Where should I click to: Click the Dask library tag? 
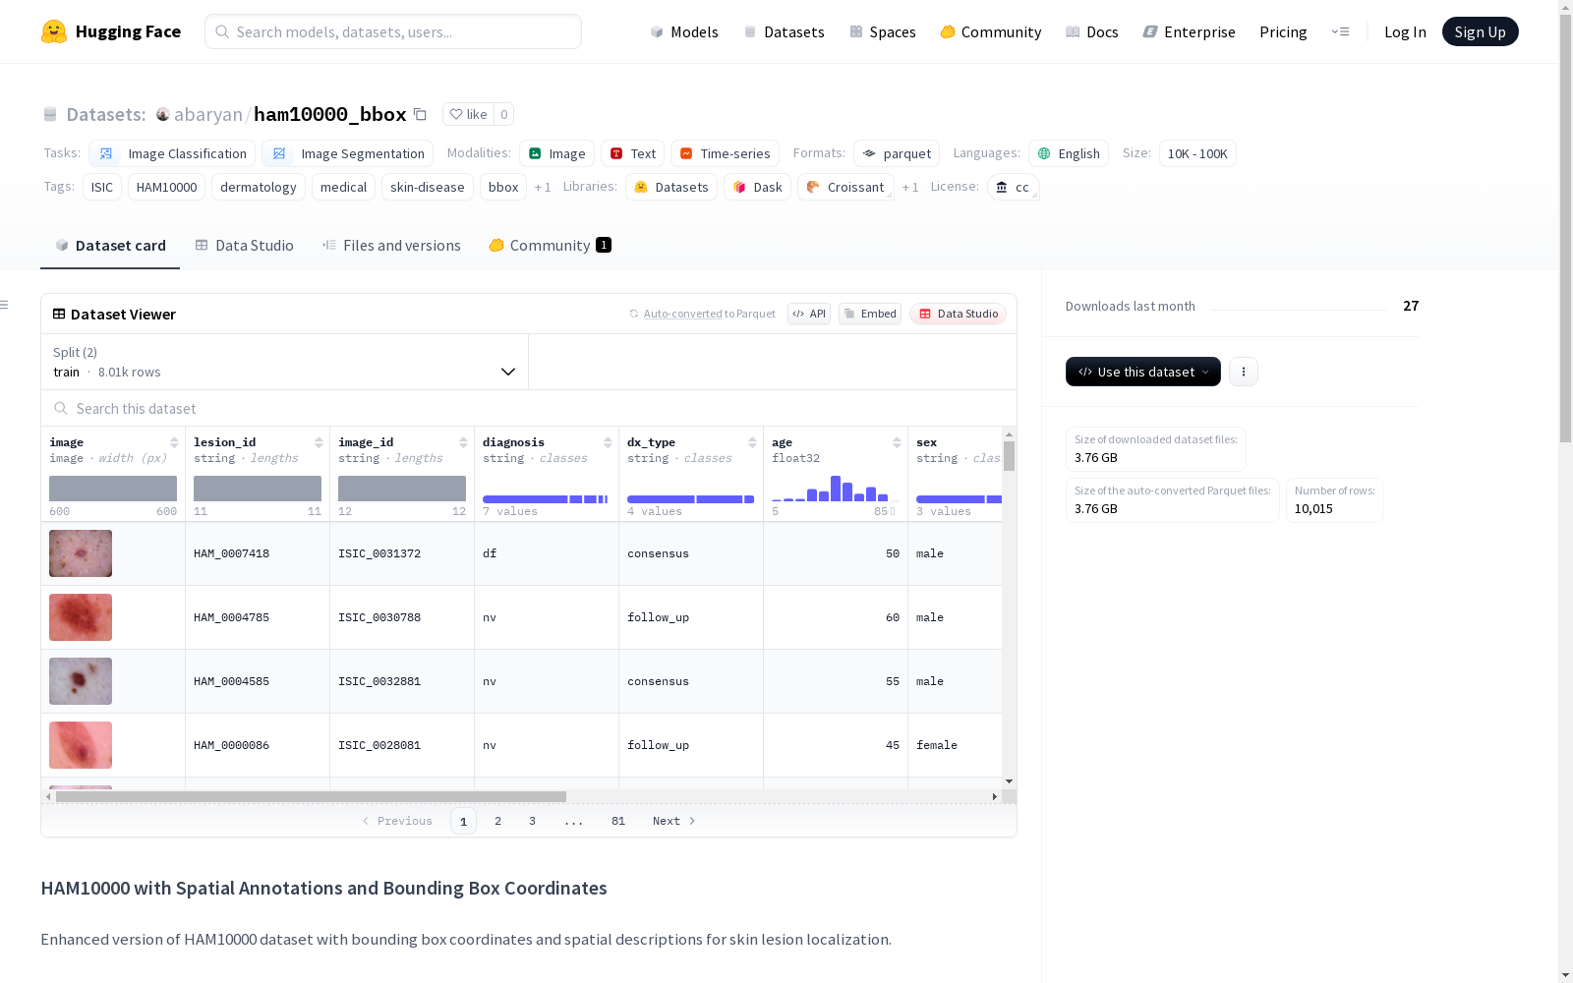click(x=757, y=187)
